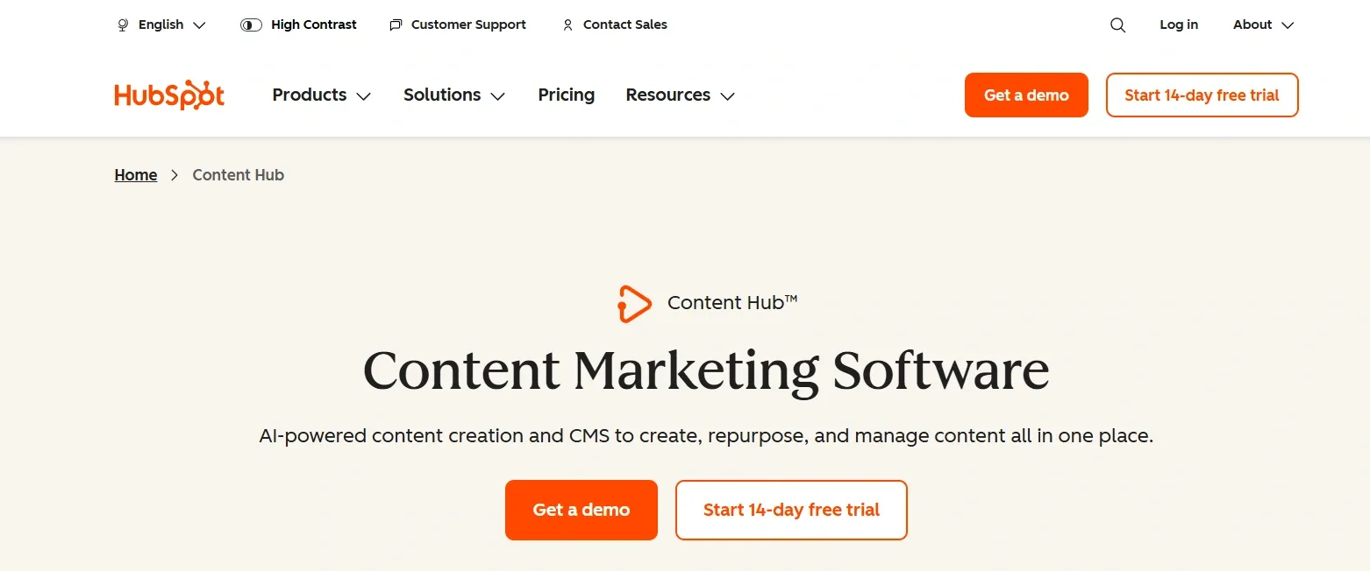Open the Pricing menu item
This screenshot has width=1370, height=571.
pos(566,95)
